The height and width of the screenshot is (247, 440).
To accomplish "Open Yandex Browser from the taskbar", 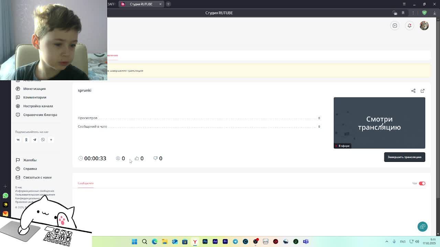I will tap(195, 242).
